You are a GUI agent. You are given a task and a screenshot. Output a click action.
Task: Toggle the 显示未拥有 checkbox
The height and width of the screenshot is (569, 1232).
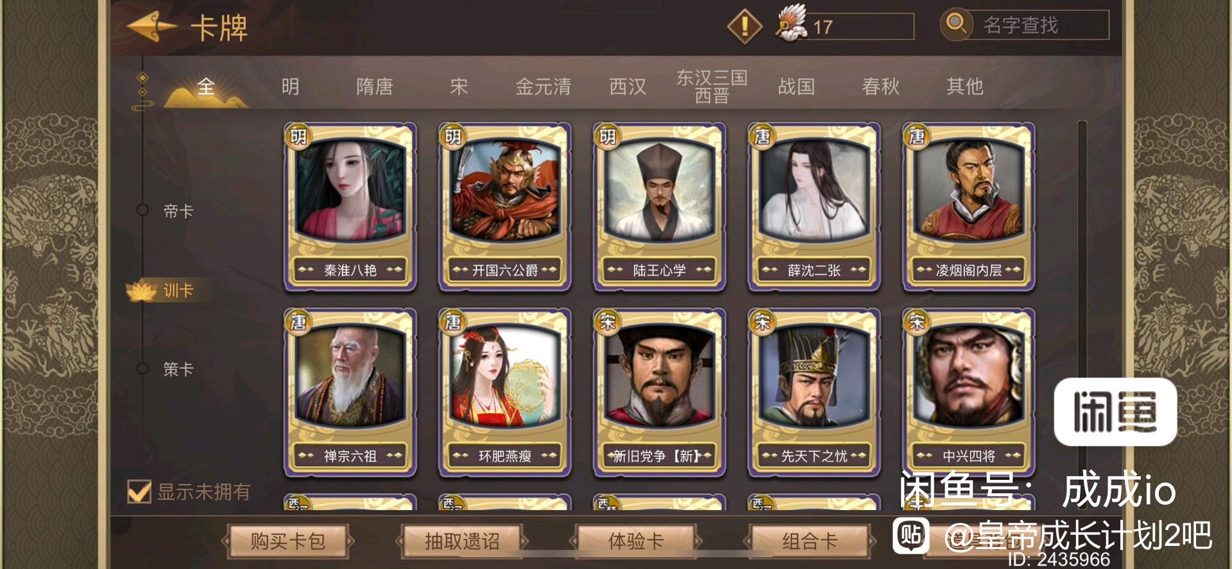(139, 491)
